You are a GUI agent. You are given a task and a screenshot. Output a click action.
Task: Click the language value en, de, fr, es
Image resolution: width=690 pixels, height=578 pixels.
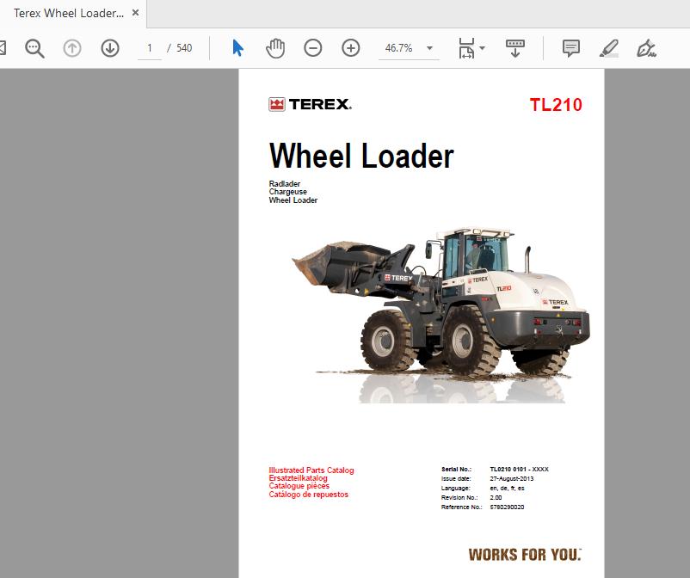tap(507, 489)
